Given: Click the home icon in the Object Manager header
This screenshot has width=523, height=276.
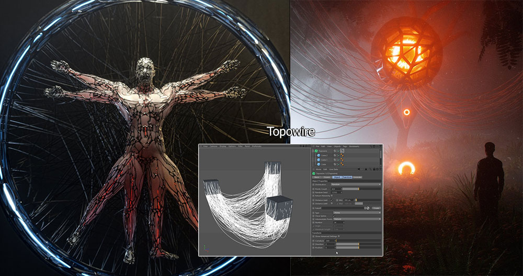Looking at the screenshot, I should click(374, 146).
